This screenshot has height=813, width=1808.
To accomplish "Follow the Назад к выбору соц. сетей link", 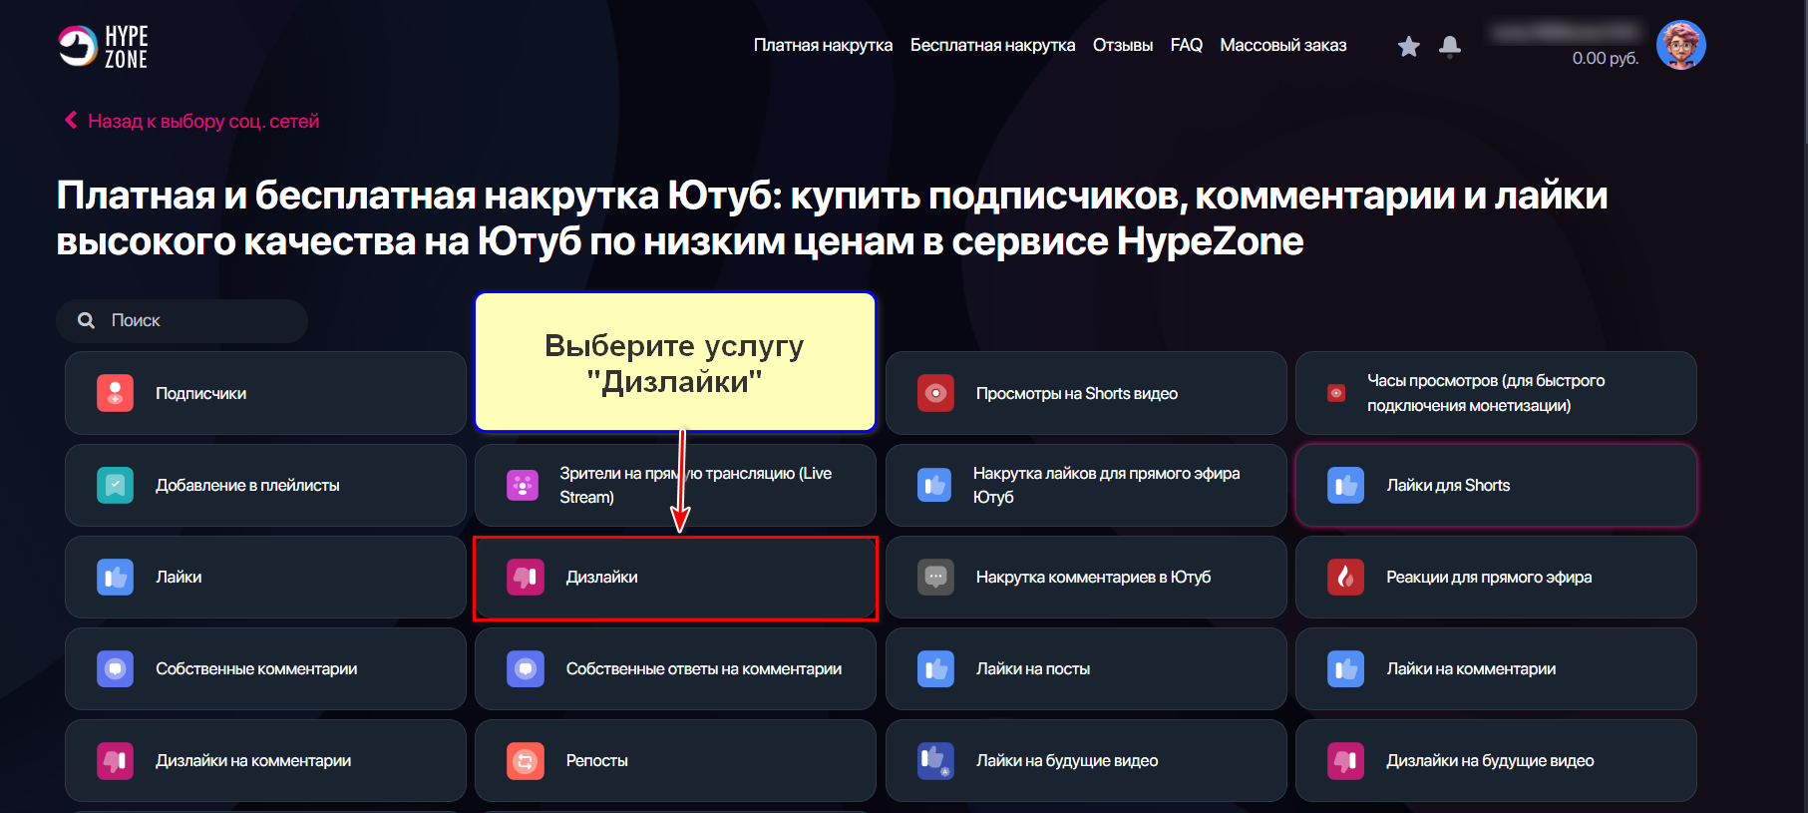I will [x=203, y=121].
